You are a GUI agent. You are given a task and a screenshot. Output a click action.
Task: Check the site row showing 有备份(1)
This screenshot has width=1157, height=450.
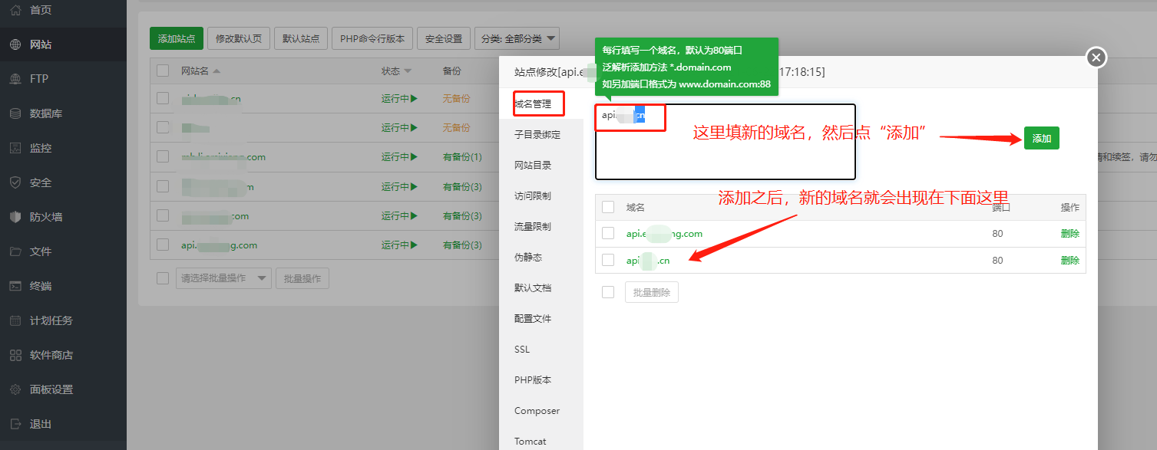(x=163, y=157)
